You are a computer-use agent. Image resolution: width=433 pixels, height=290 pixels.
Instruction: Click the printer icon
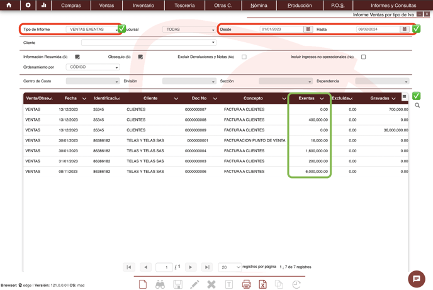246,284
